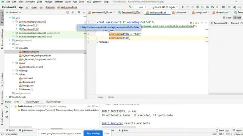The image size is (243, 136).
Task: Open the File menu
Action: (x=8, y=2)
